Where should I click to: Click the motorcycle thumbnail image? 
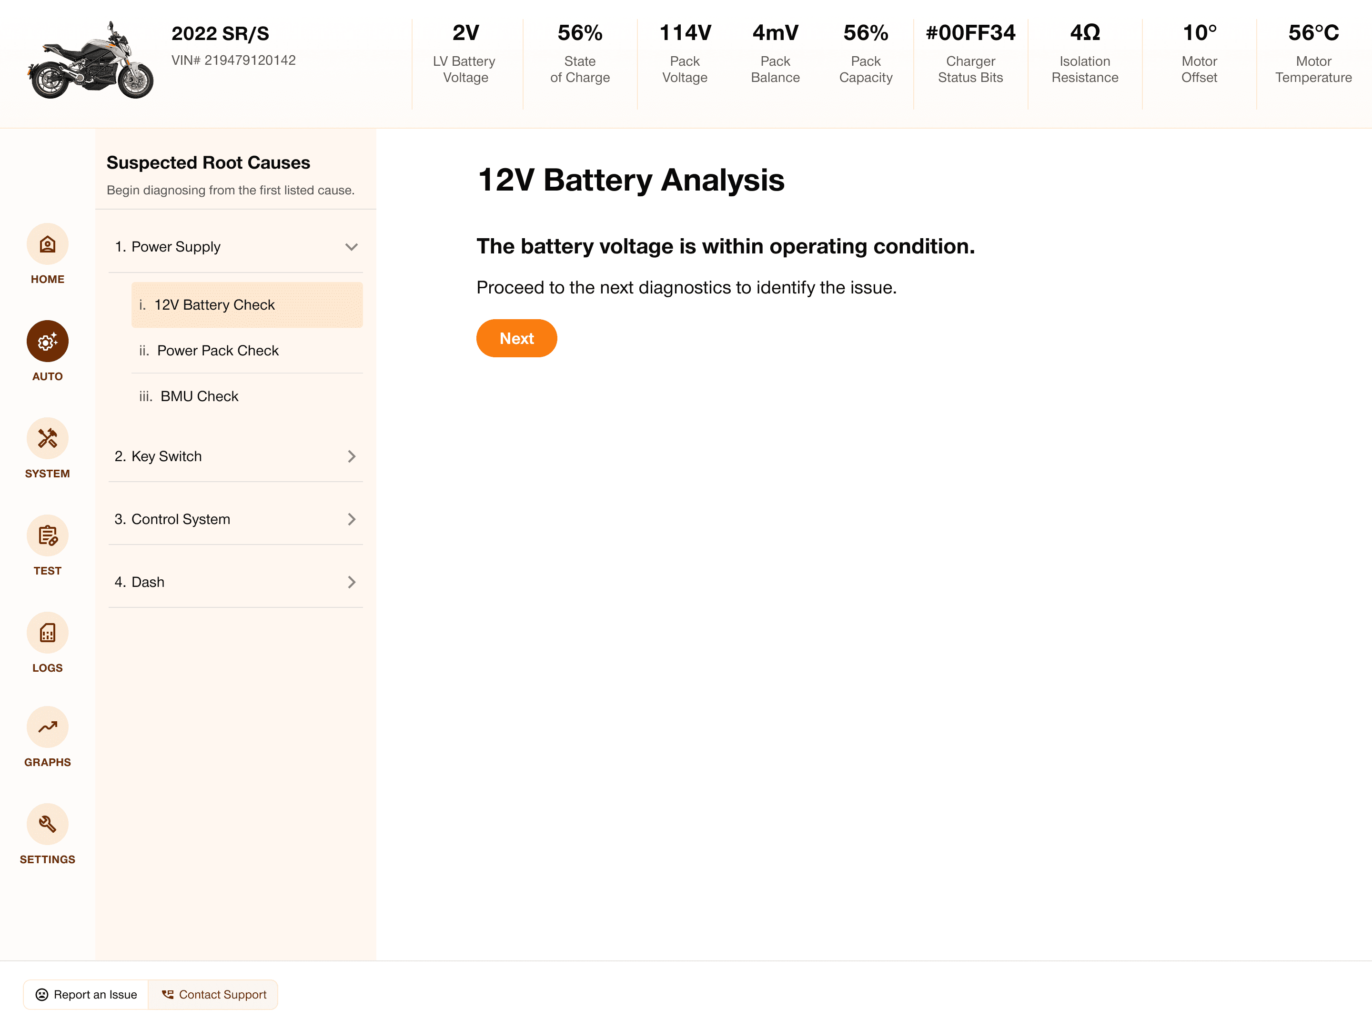(91, 61)
